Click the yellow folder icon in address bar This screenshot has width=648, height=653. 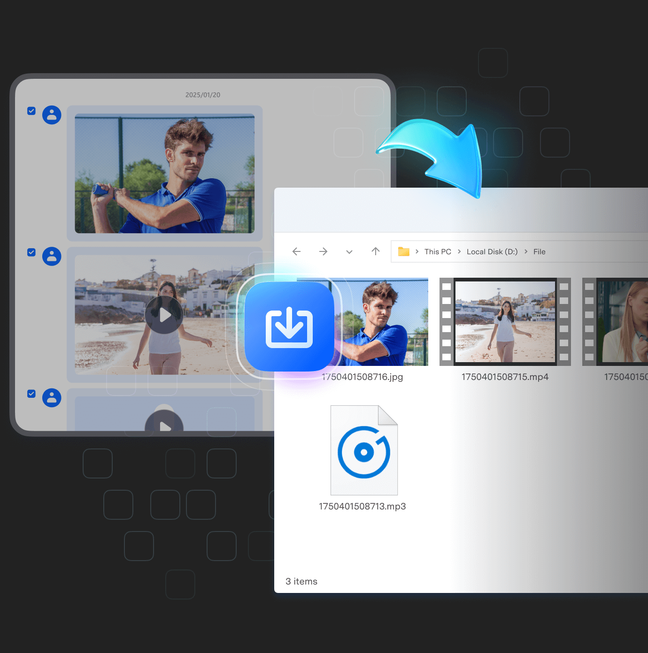pos(403,251)
